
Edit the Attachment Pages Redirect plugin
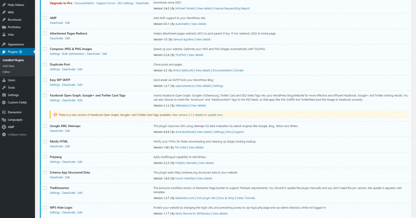[x=68, y=38]
